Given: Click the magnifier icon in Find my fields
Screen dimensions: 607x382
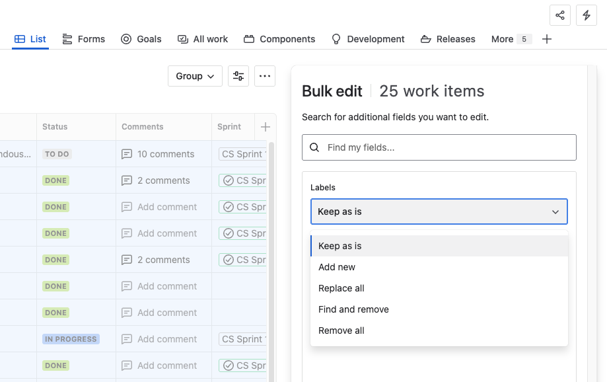Looking at the screenshot, I should click(x=314, y=147).
